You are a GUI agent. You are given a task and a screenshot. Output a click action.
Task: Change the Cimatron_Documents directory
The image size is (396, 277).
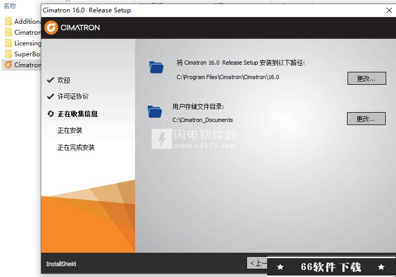coord(366,118)
